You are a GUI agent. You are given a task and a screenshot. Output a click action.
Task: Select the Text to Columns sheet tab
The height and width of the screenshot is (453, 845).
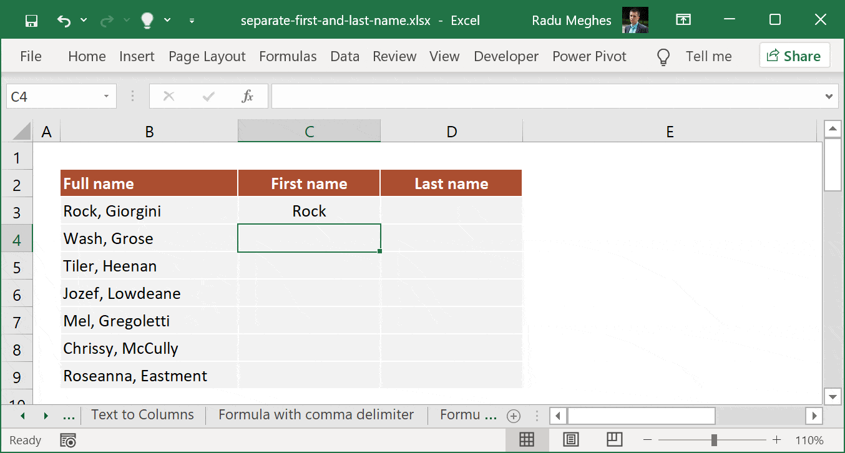(142, 414)
